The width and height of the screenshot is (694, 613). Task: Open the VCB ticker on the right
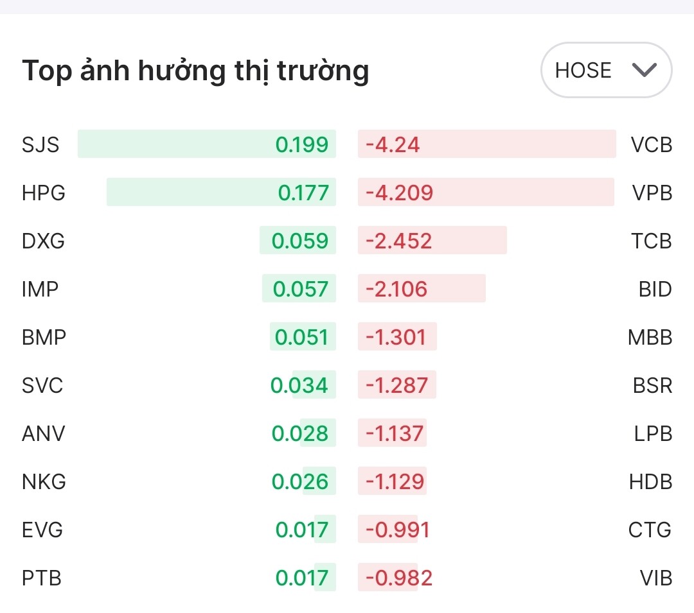(651, 144)
